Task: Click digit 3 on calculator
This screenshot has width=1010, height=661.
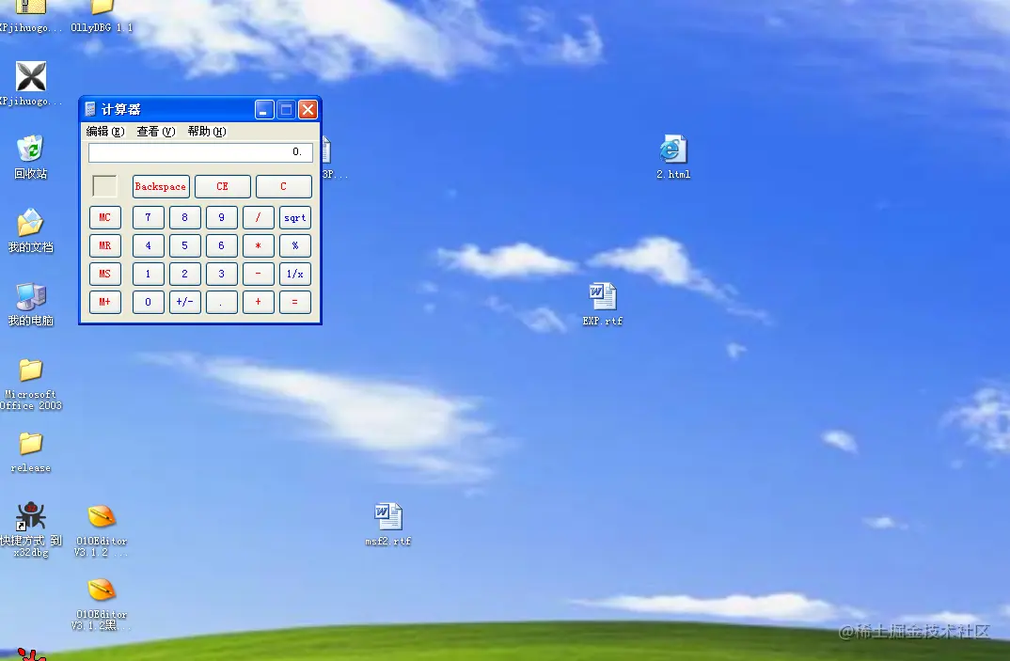Action: pyautogui.click(x=222, y=274)
